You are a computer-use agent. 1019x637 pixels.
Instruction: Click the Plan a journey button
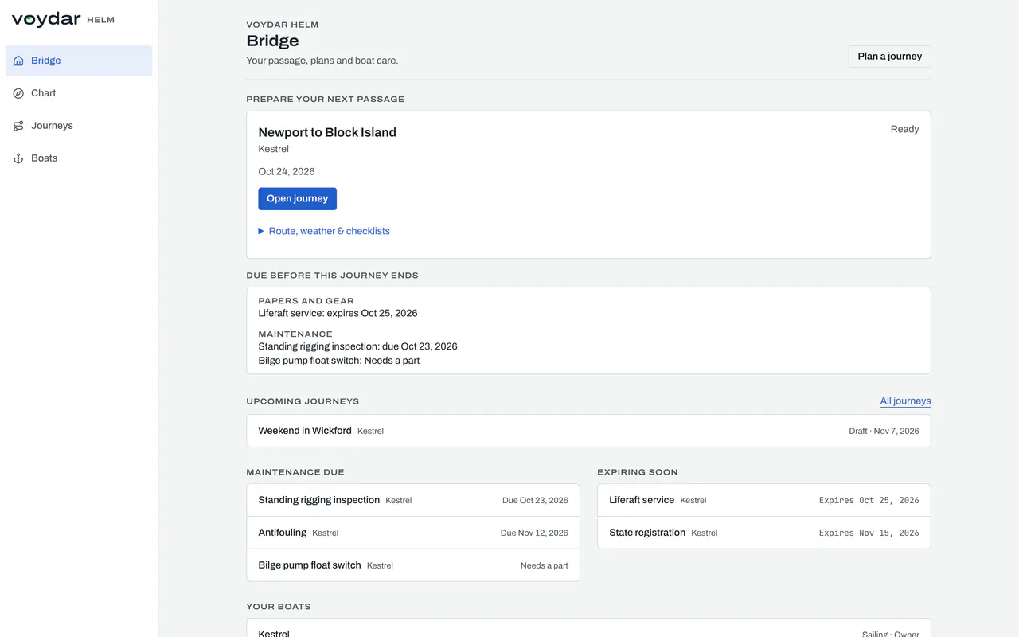click(889, 57)
